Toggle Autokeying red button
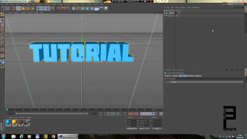247x139 pixels. pyautogui.click(x=134, y=114)
